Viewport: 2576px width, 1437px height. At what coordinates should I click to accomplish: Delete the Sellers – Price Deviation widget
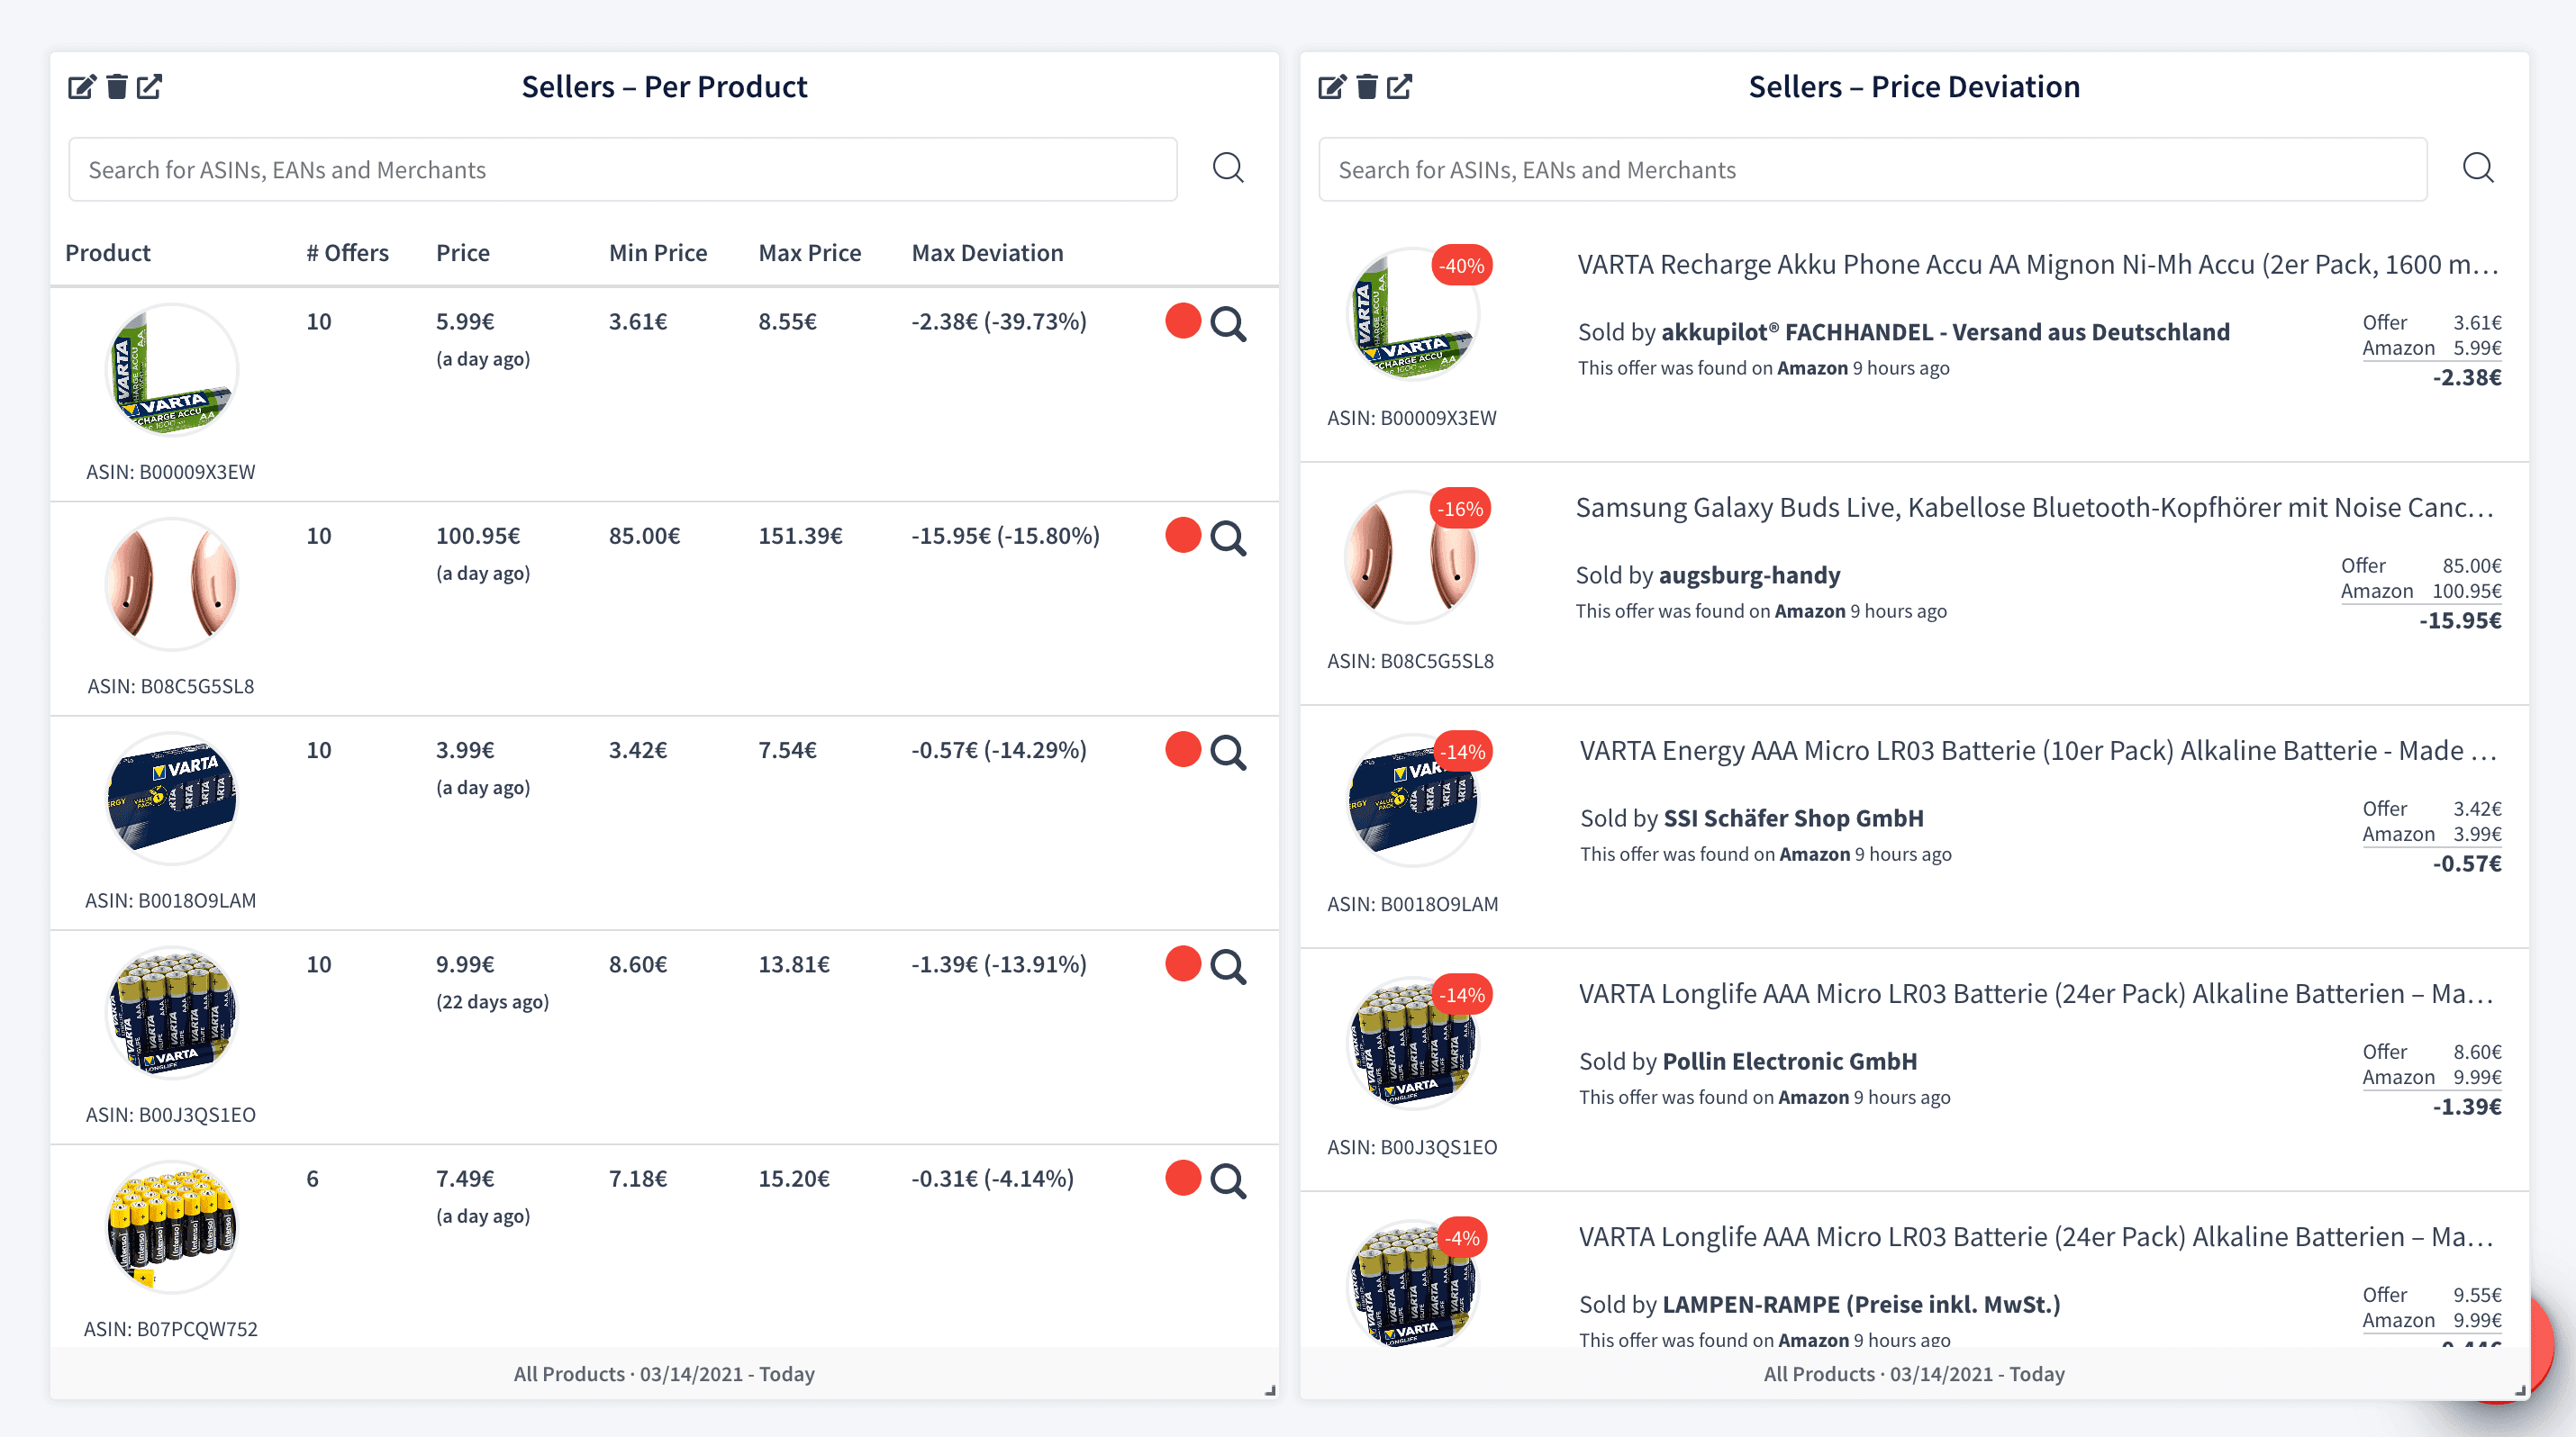[1367, 87]
